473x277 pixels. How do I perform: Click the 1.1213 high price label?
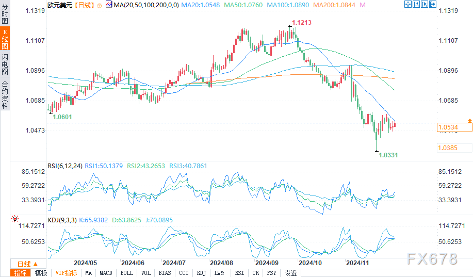[x=302, y=23]
